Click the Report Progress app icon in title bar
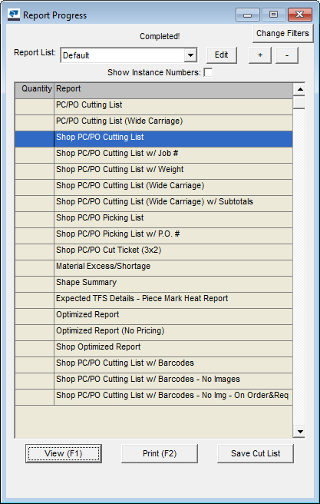The height and width of the screenshot is (504, 320). [14, 15]
